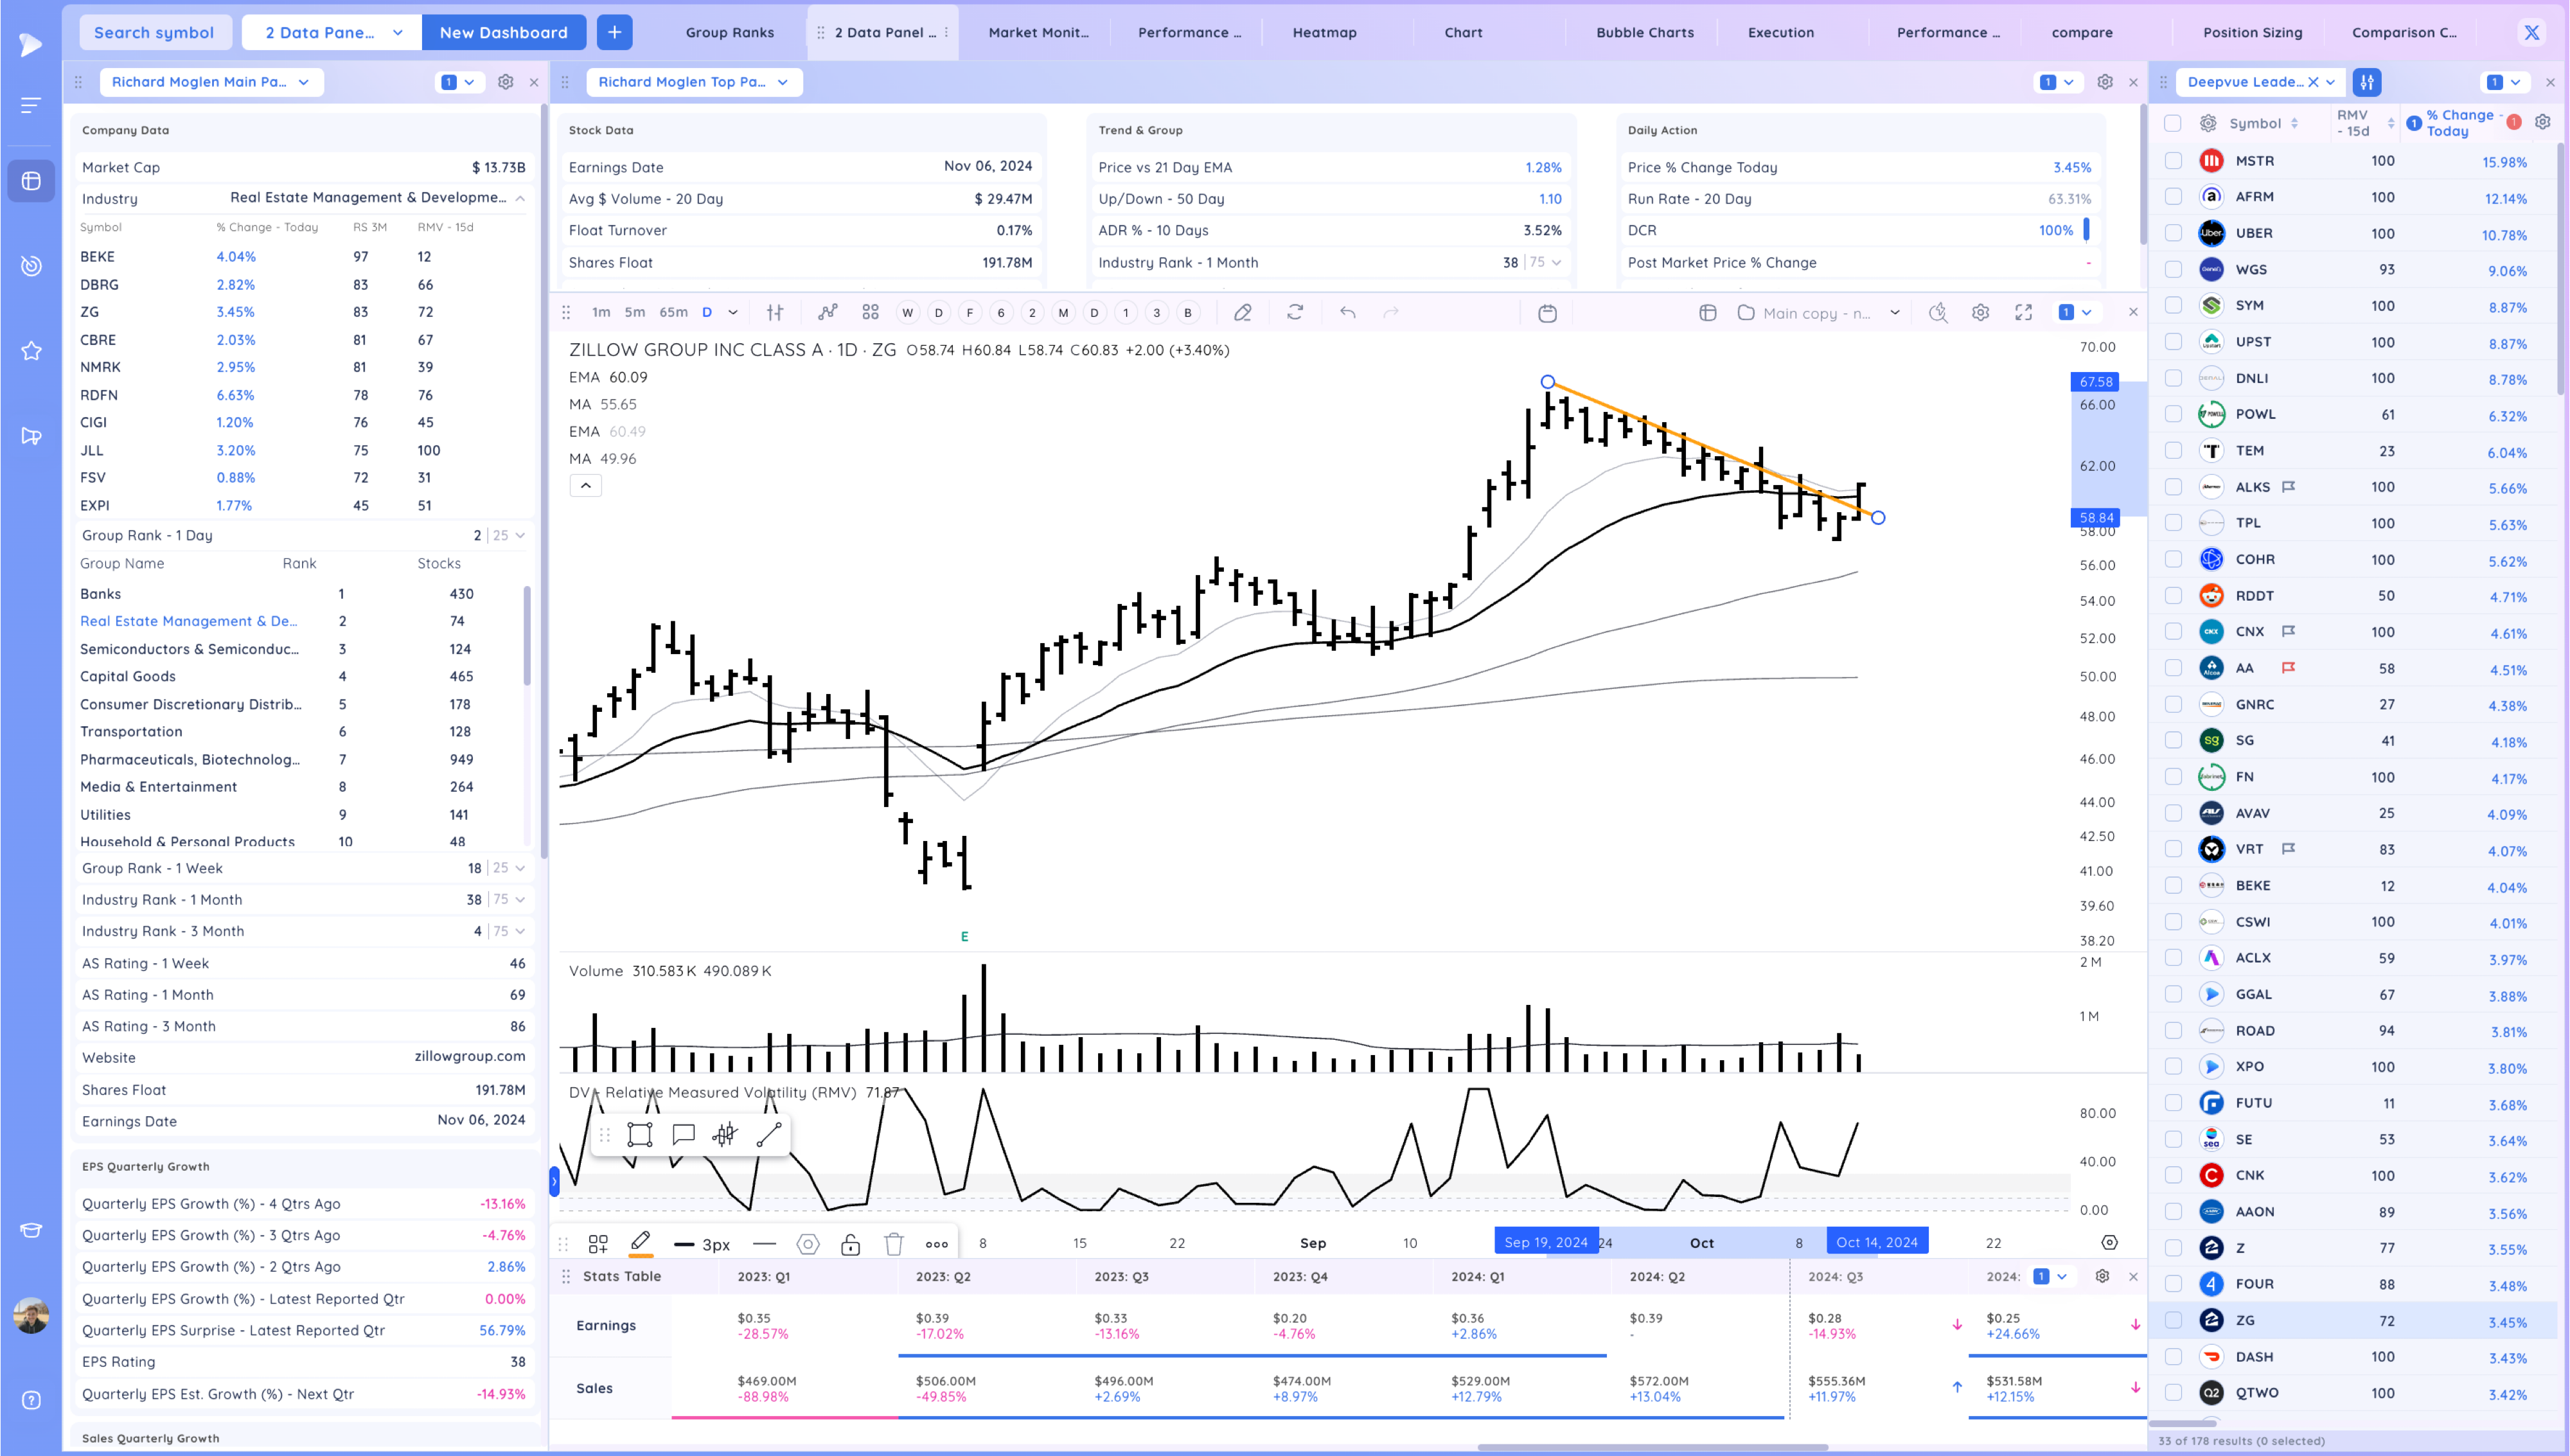Click the chart refresh icon
2570x1456 pixels.
click(x=1295, y=313)
